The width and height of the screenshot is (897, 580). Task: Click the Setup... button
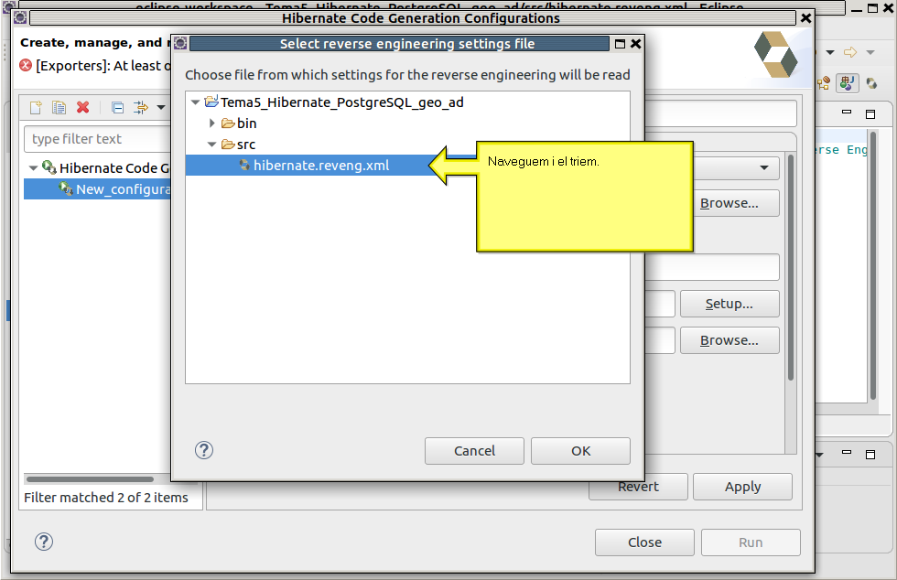[729, 304]
